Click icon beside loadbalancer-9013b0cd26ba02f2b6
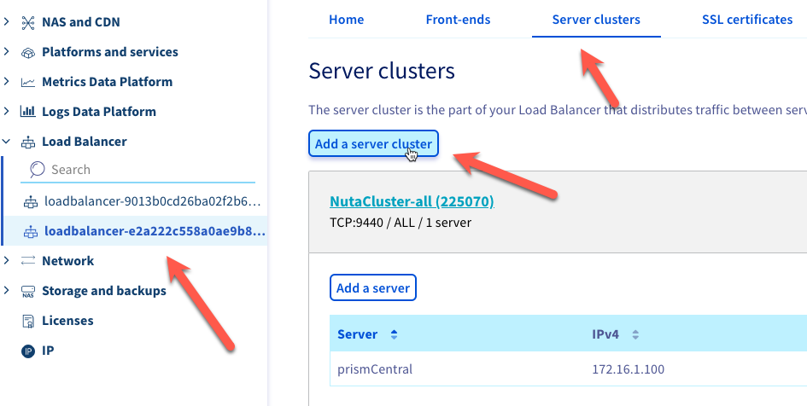This screenshot has height=406, width=807. click(x=31, y=202)
